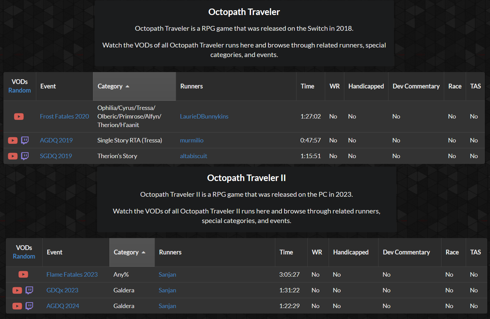Image resolution: width=490 pixels, height=319 pixels.
Task: Sort first table by TAS header
Action: 475,86
